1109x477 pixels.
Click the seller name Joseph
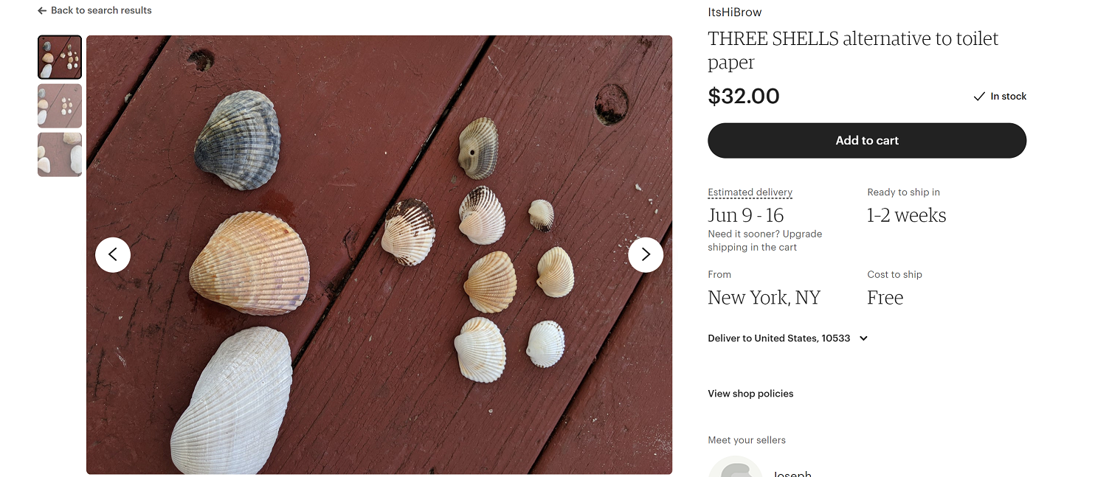792,473
